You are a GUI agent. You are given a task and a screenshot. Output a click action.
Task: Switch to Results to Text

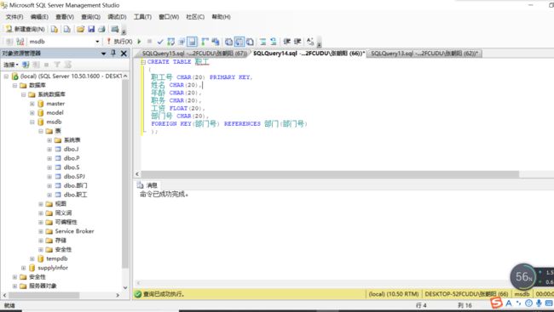[228, 42]
